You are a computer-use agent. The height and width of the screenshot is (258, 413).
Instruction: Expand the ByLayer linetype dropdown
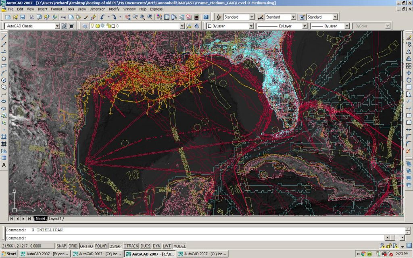305,26
